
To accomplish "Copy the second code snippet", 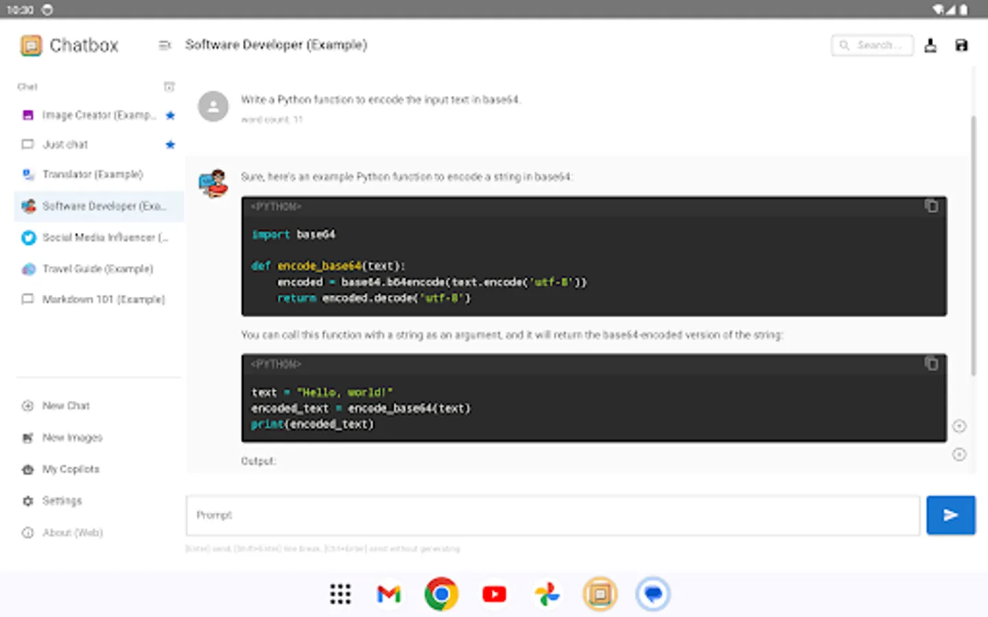I will click(932, 364).
